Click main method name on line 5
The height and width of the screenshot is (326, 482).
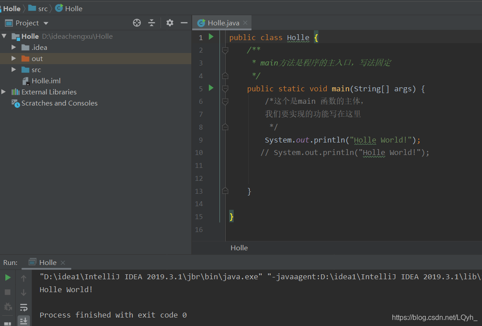340,89
